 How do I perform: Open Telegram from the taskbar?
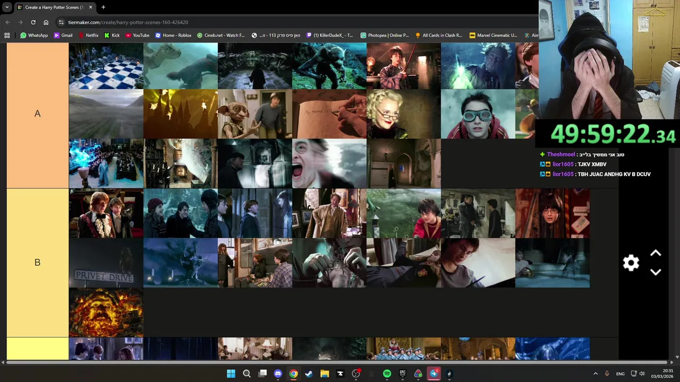click(434, 374)
